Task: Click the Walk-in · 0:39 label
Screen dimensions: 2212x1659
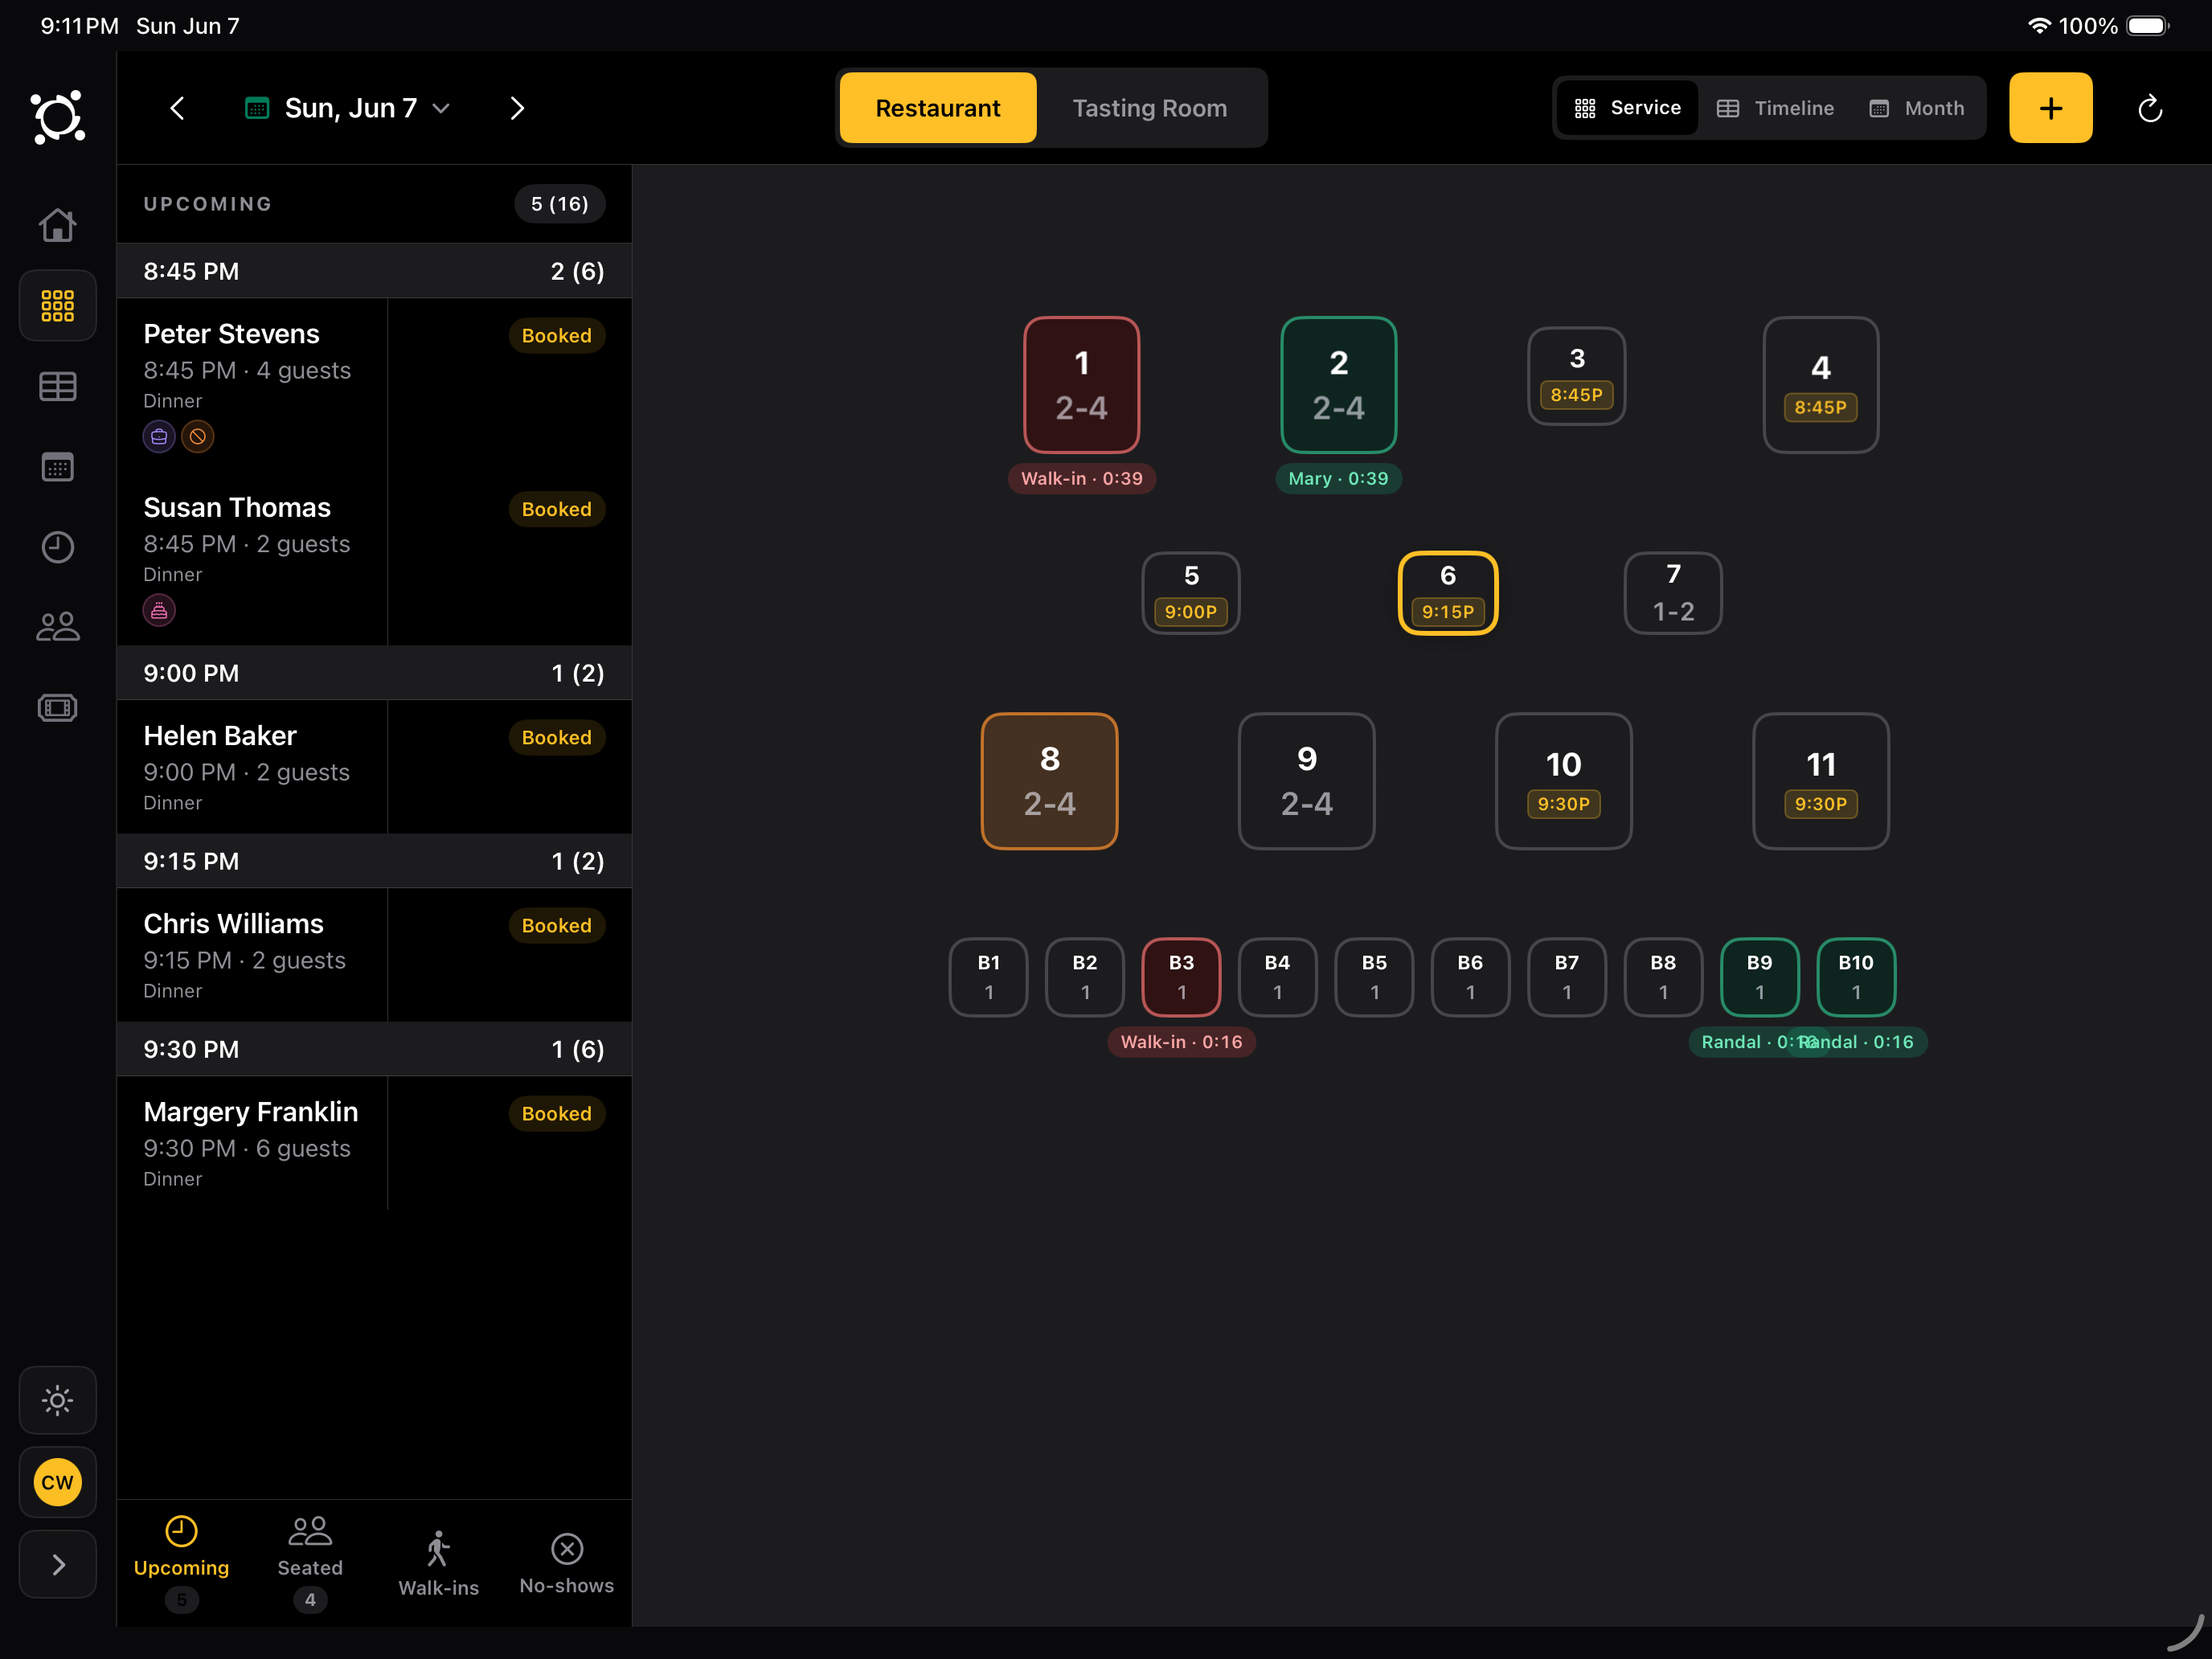Action: [1081, 478]
